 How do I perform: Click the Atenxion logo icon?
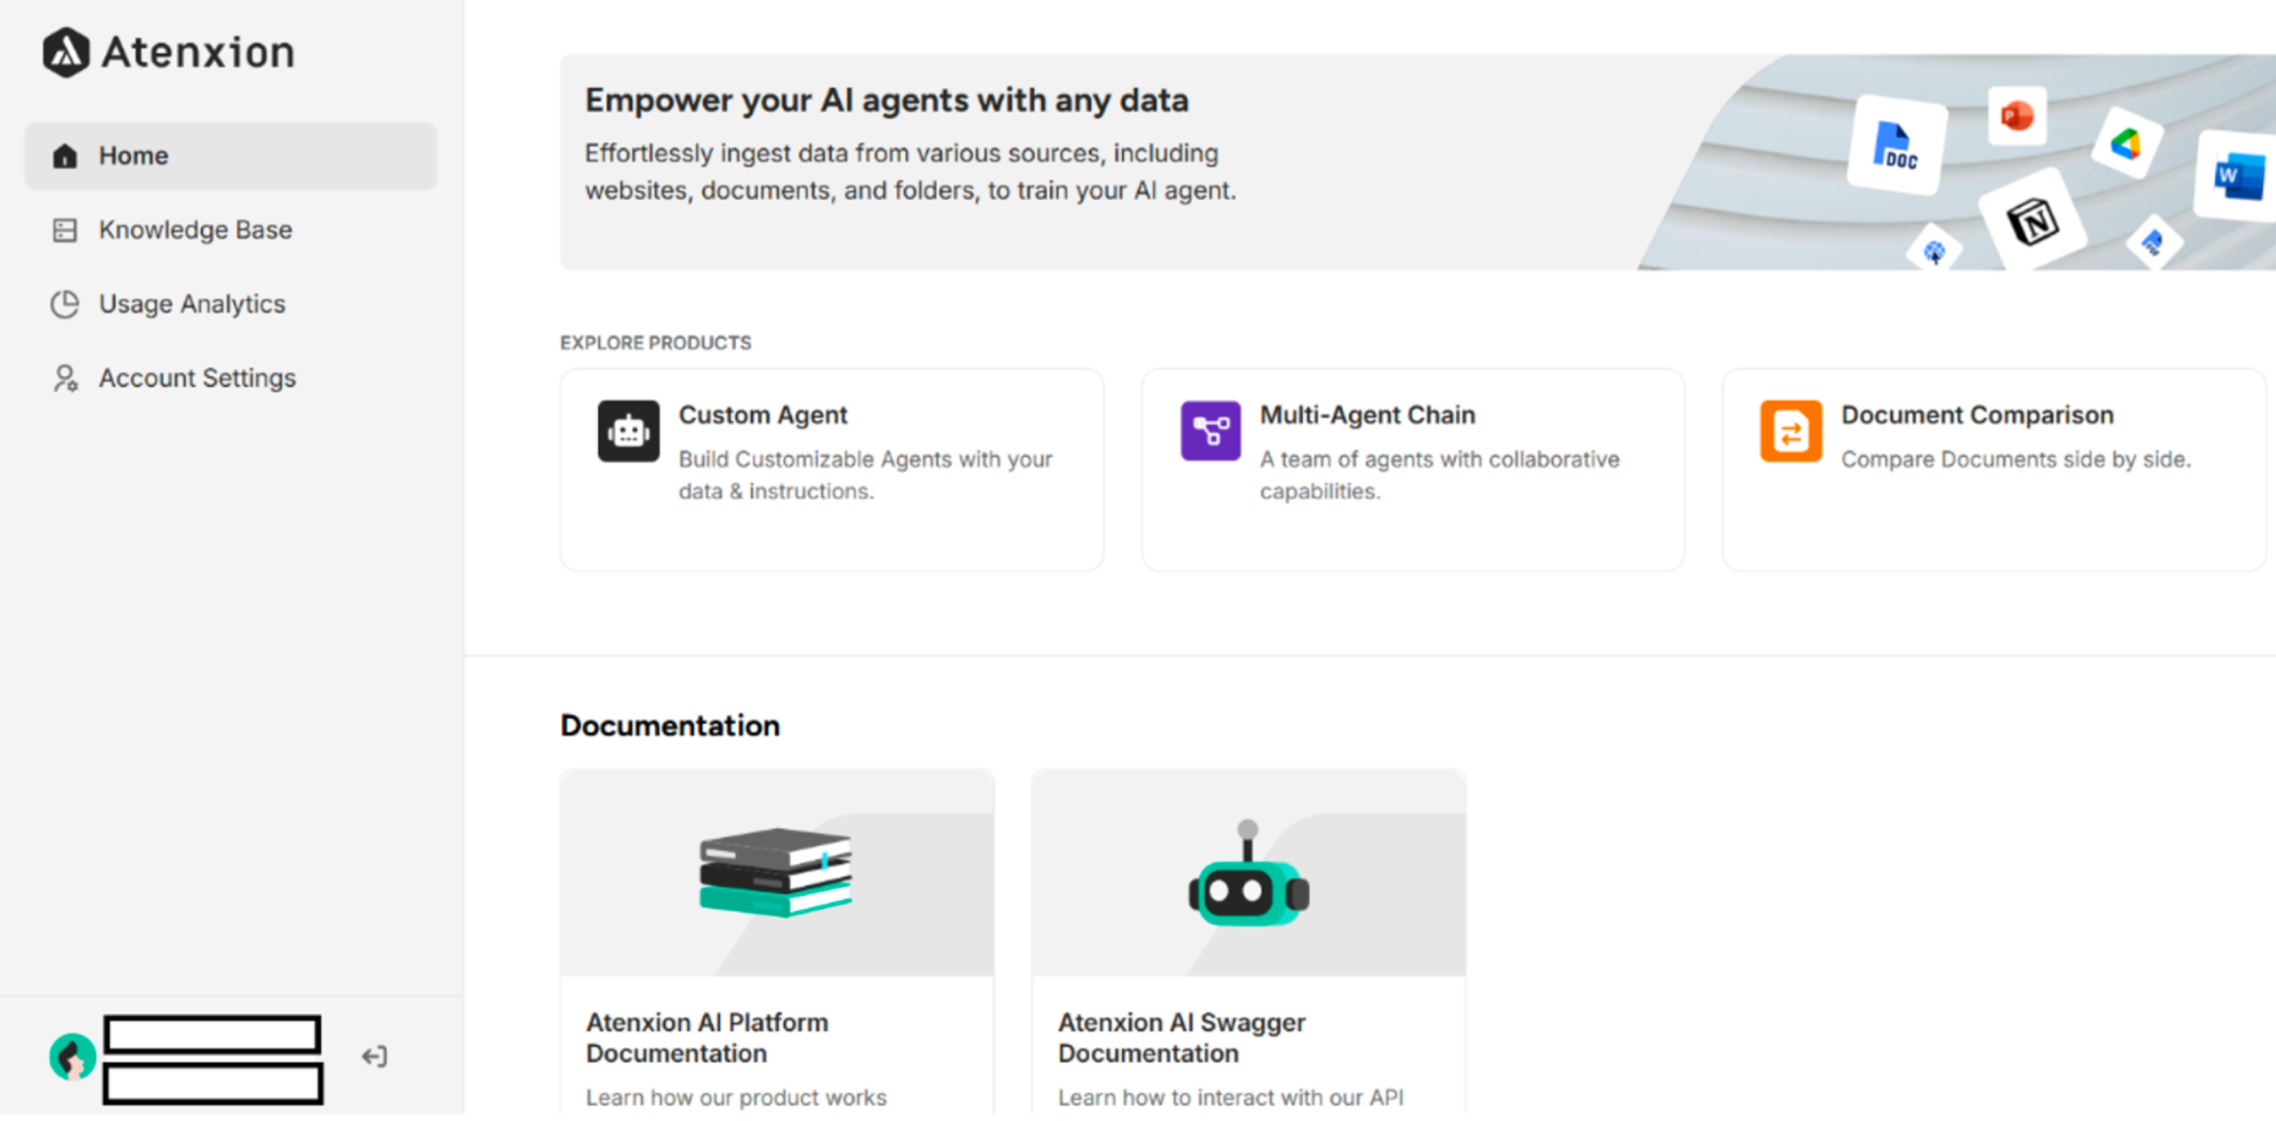click(66, 52)
